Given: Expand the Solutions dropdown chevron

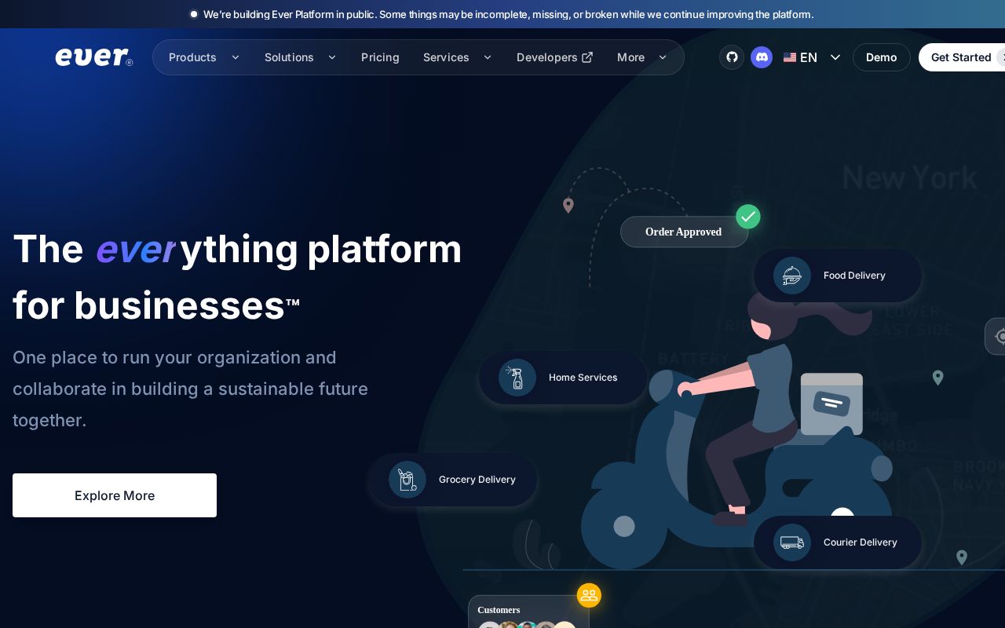Looking at the screenshot, I should pos(332,57).
